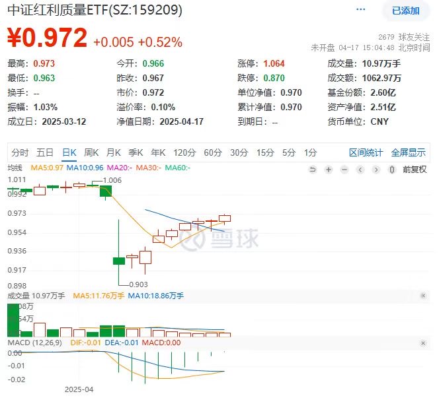Close the MACD indicator panel
This screenshot has width=439, height=398.
coord(423,343)
